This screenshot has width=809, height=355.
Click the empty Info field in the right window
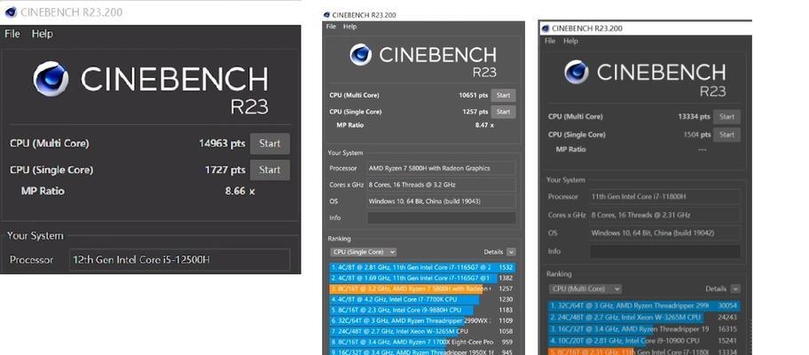click(x=665, y=251)
